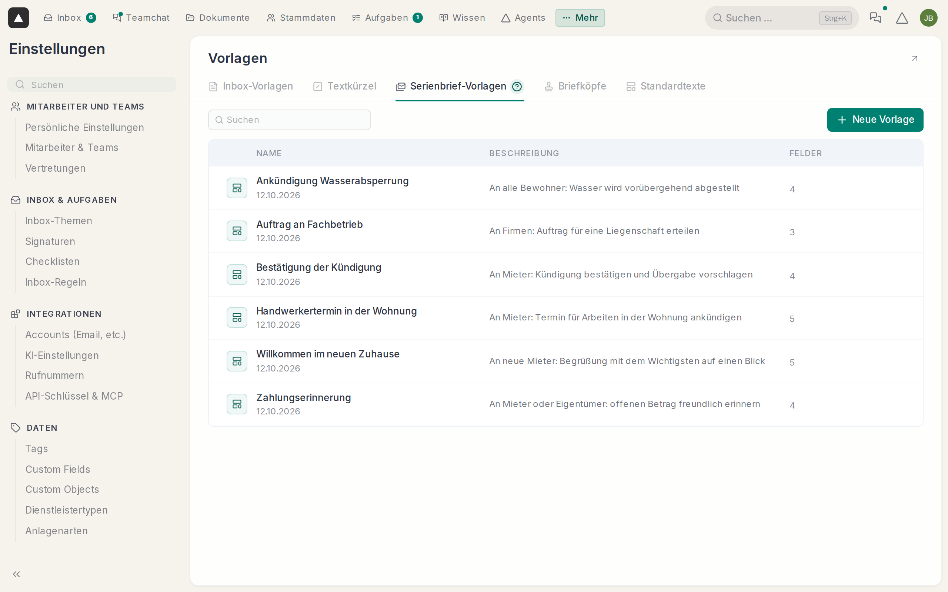Open Signaturen settings

coord(50,242)
